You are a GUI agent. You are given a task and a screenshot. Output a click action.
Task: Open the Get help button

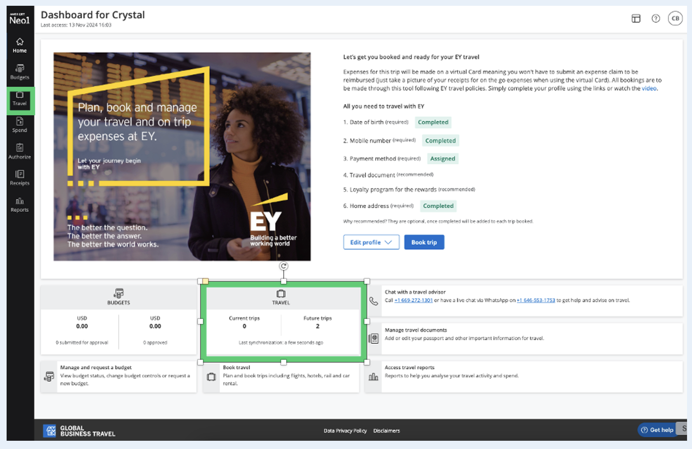pyautogui.click(x=657, y=430)
